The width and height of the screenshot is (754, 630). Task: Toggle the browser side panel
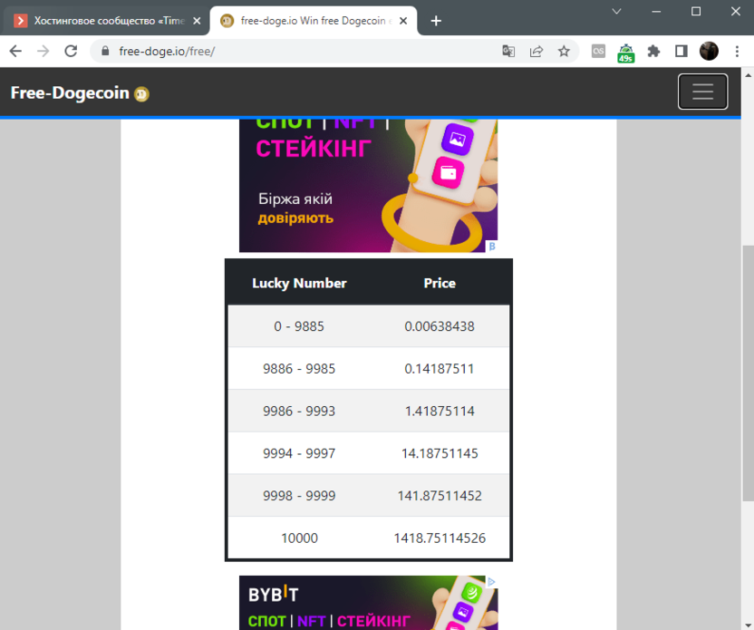681,52
